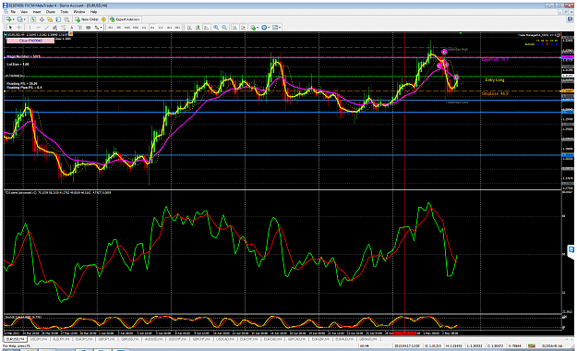This screenshot has height=351, width=577.
Task: Click the small orange icon atop chart
Action: click(x=70, y=34)
